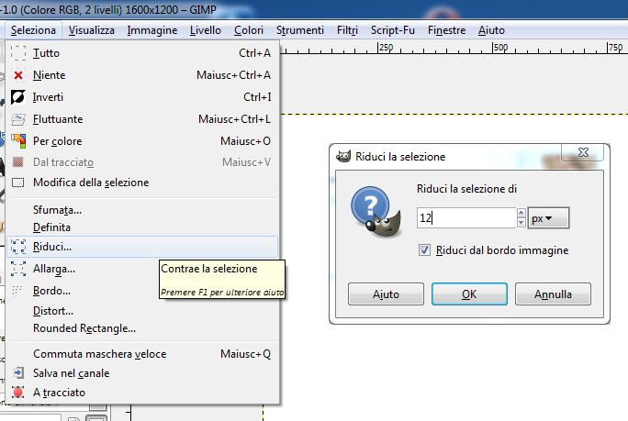This screenshot has width=628, height=421.
Task: Select the Salva nel canale menu label
Action: coord(72,373)
